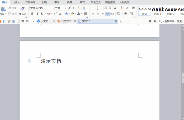Apply the paragraph shading fill color
This screenshot has height=120, width=184.
(125, 14)
